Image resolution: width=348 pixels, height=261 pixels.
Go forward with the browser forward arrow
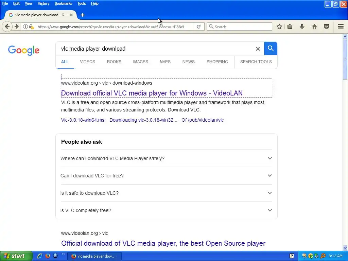(x=17, y=27)
